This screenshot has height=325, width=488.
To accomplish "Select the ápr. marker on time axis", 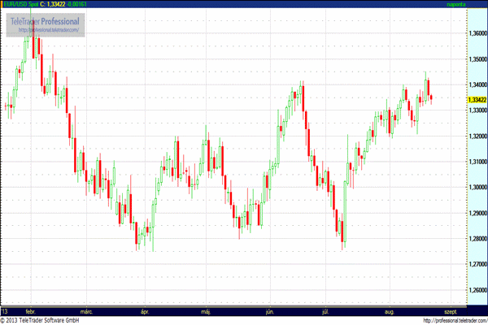I will 146,310.
